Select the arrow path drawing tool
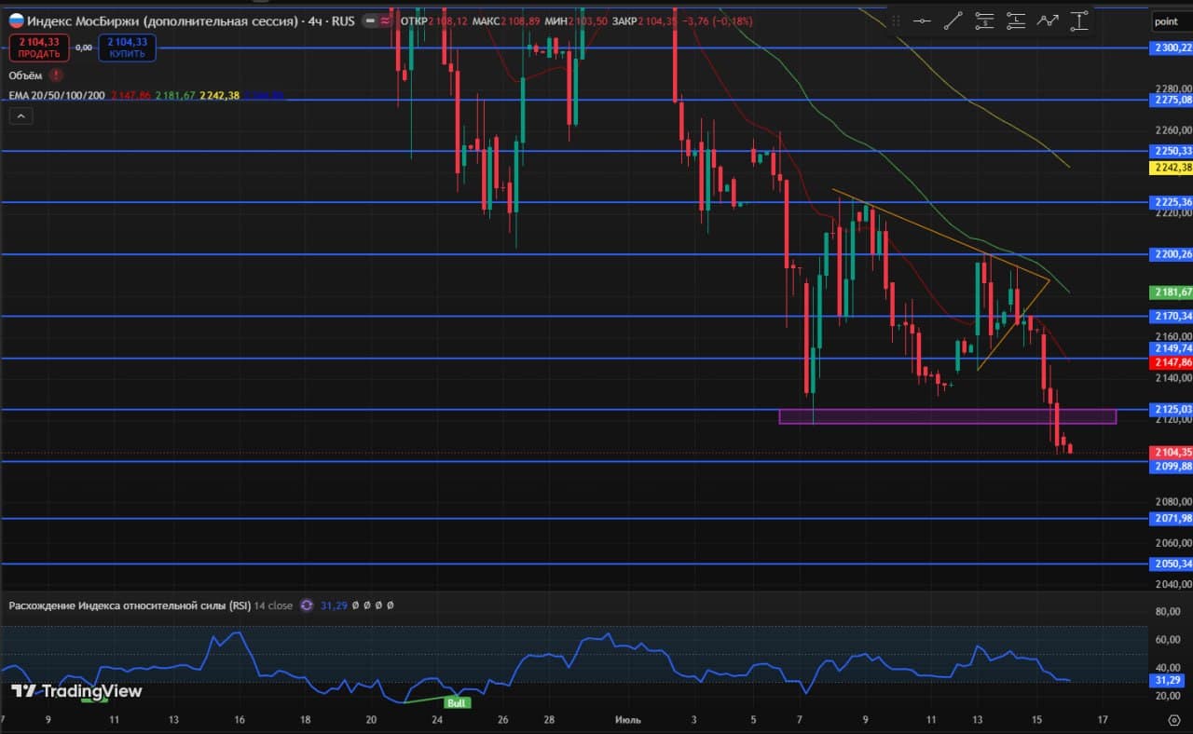The image size is (1193, 734). pos(1048,20)
